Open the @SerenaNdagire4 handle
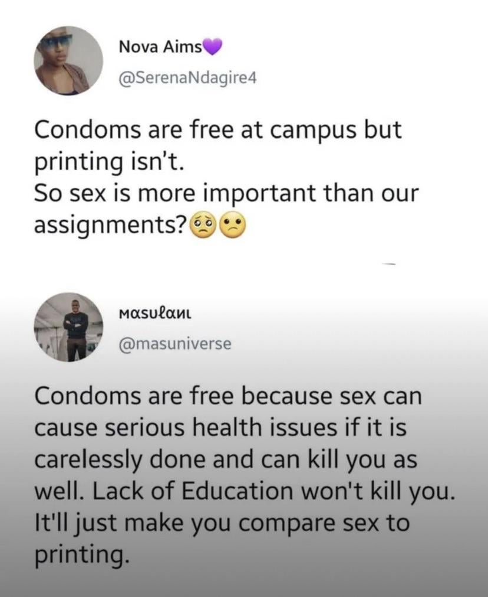Viewport: 488px width, 597px height. pos(188,77)
